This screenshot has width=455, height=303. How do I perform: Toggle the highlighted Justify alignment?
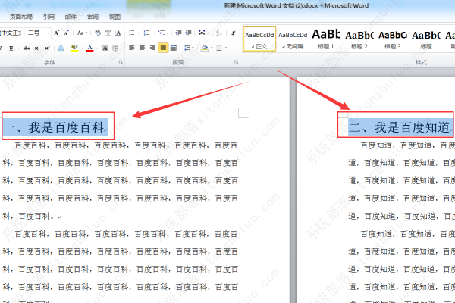coord(163,48)
